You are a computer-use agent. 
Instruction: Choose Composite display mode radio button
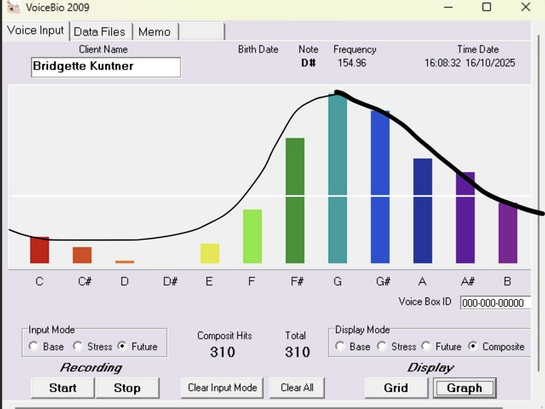[x=473, y=346]
